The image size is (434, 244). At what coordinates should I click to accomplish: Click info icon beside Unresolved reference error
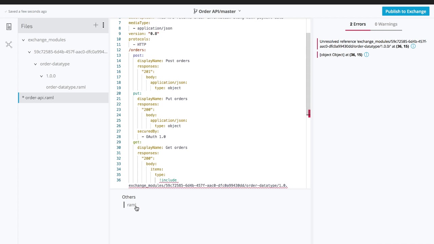(x=413, y=46)
